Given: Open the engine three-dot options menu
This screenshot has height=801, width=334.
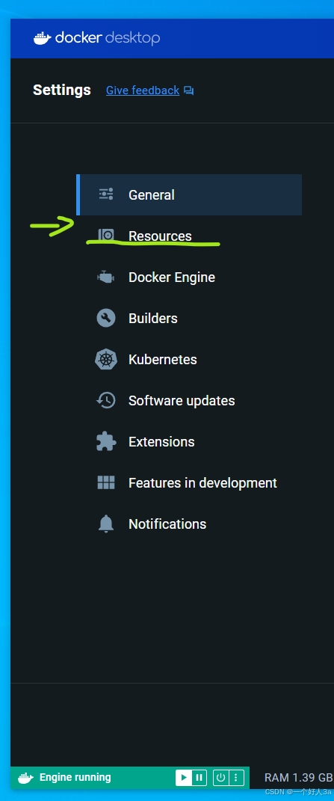Looking at the screenshot, I should point(235,778).
